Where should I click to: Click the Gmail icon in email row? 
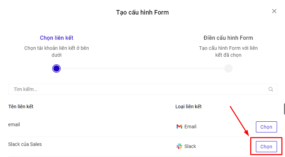[x=179, y=127]
